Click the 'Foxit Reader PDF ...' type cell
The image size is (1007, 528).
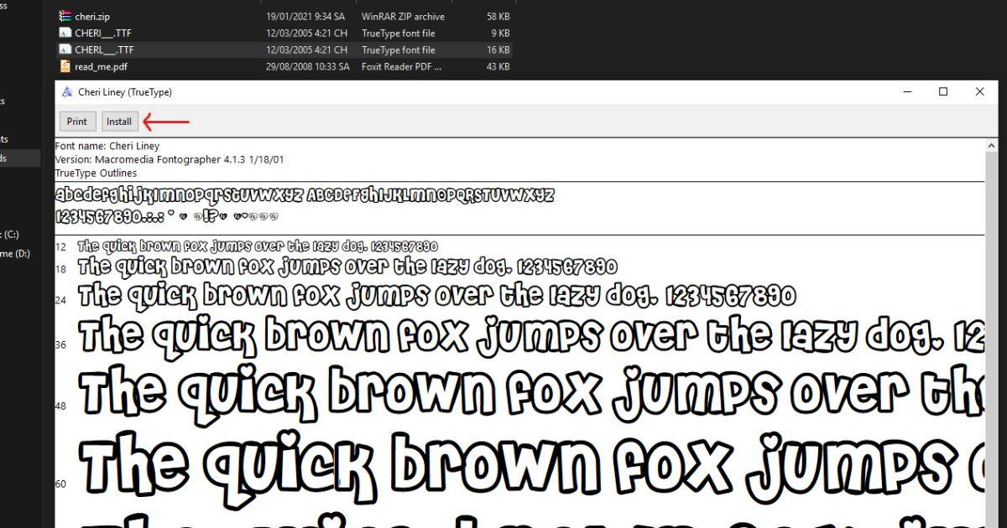(x=401, y=66)
